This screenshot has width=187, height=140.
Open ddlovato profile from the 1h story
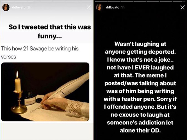(111, 7)
